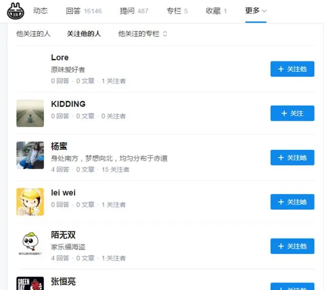This screenshot has width=324, height=290.
Task: Open the 回答 16146 tab
Action: tap(84, 11)
